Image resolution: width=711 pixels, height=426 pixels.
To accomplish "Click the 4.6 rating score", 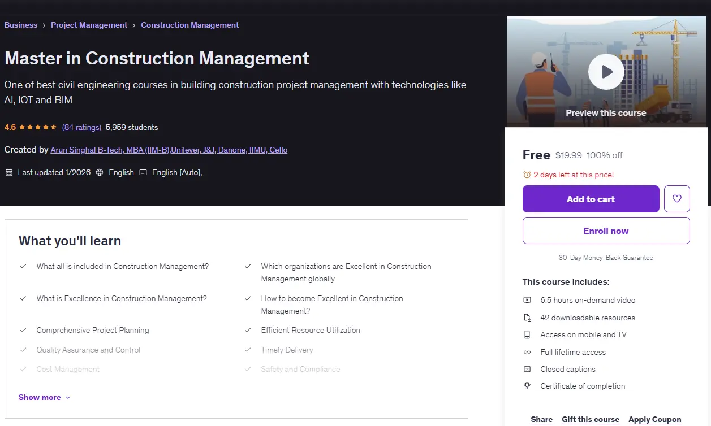I will click(x=10, y=127).
